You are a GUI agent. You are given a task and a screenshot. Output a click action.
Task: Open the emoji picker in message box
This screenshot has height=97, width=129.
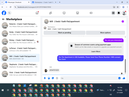click(x=119, y=78)
